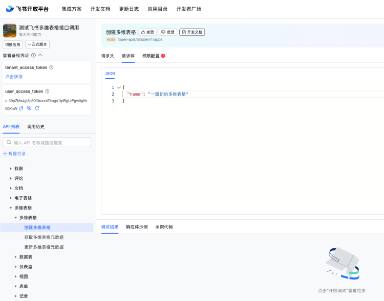Expand the 数据表 tree node
Screen dimensions: 384x301
click(15, 257)
